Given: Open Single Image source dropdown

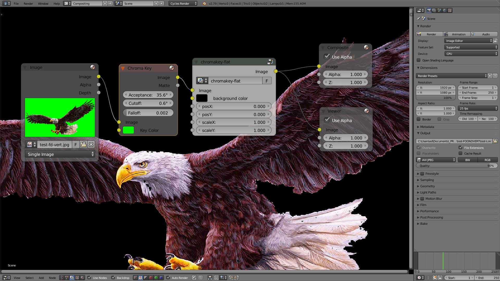Looking at the screenshot, I should coord(60,154).
